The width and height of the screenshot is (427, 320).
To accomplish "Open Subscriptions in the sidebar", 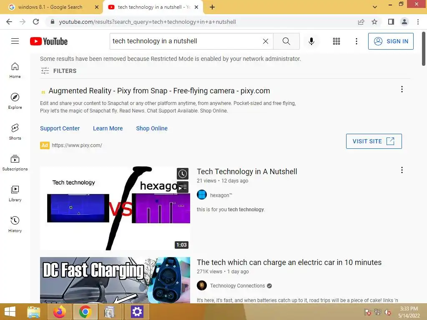I will tap(15, 163).
